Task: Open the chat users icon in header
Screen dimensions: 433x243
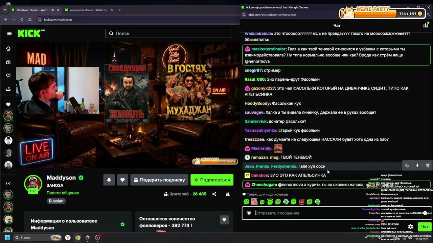Action: [x=426, y=25]
